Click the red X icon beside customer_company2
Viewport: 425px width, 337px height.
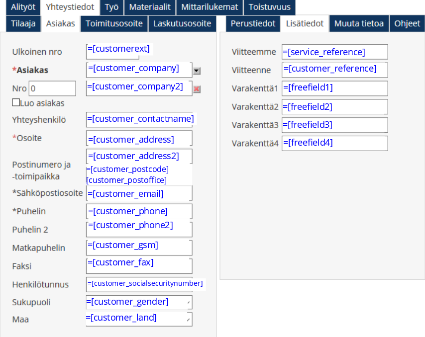click(197, 89)
